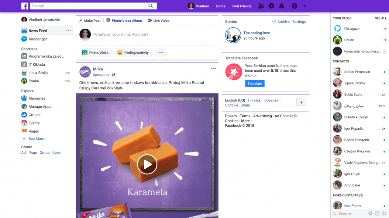Click SEE ALL in Your Pages
Image resolution: width=389 pixels, height=218 pixels.
(381, 18)
